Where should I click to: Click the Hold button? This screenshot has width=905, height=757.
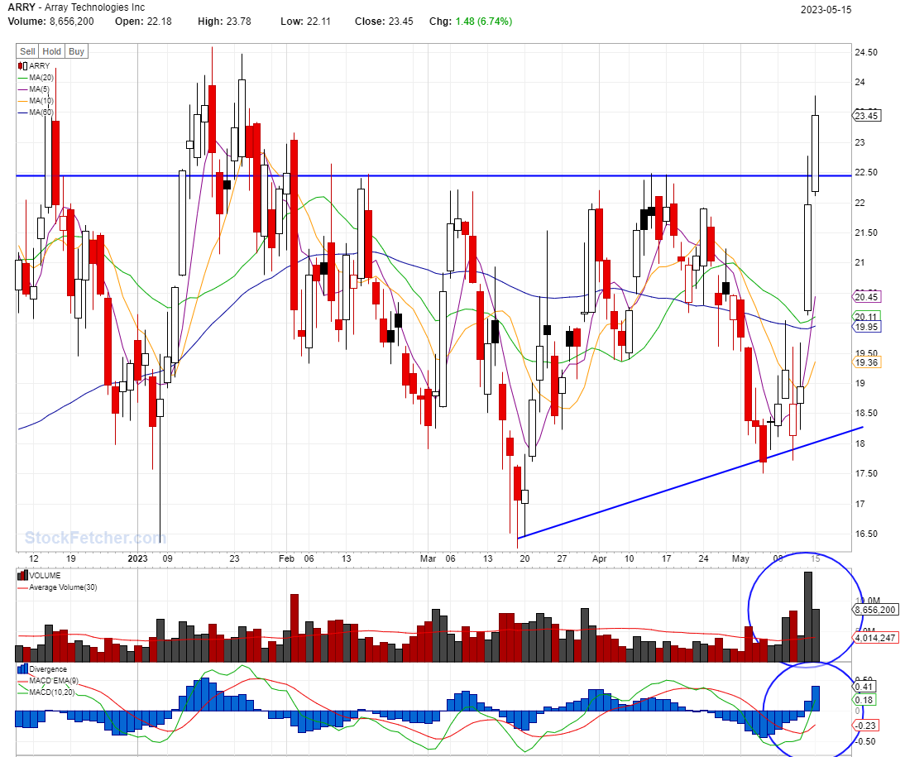coord(52,51)
